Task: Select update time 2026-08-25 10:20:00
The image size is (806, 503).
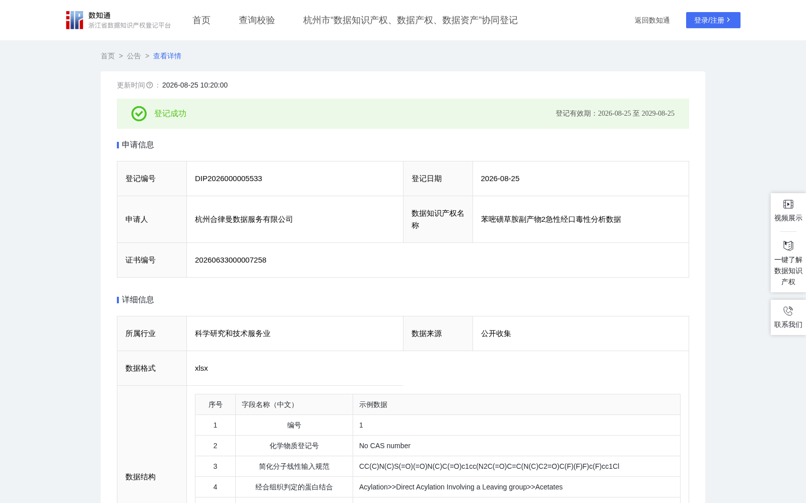Action: tap(195, 85)
